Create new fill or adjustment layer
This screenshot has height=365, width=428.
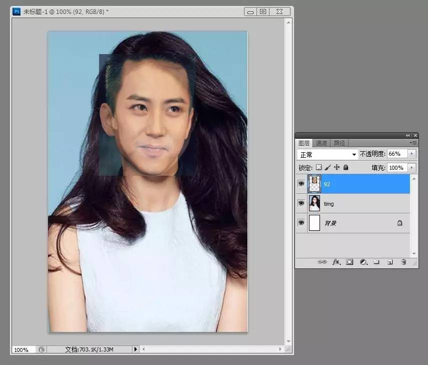point(363,262)
